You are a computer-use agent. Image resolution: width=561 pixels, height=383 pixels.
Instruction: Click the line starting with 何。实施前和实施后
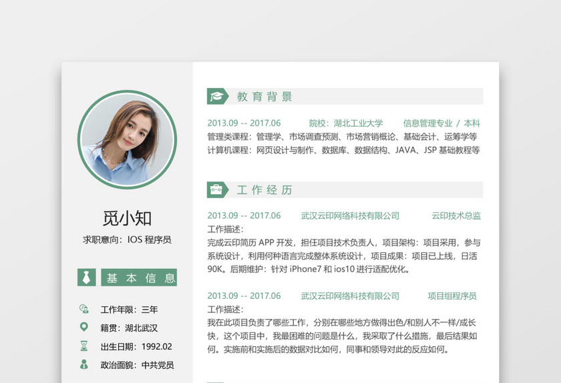click(329, 350)
